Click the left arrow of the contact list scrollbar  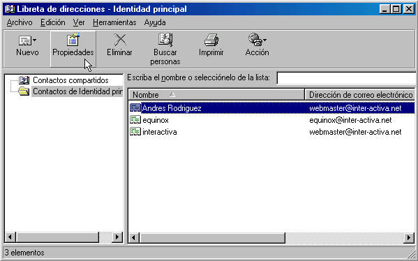pyautogui.click(x=134, y=237)
